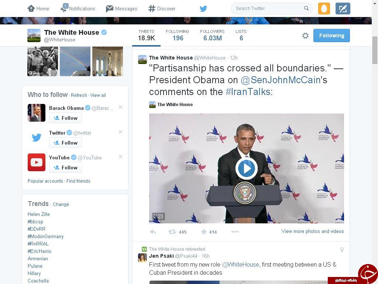
Task: Open more options on Partisanship tweet
Action: tap(235, 231)
